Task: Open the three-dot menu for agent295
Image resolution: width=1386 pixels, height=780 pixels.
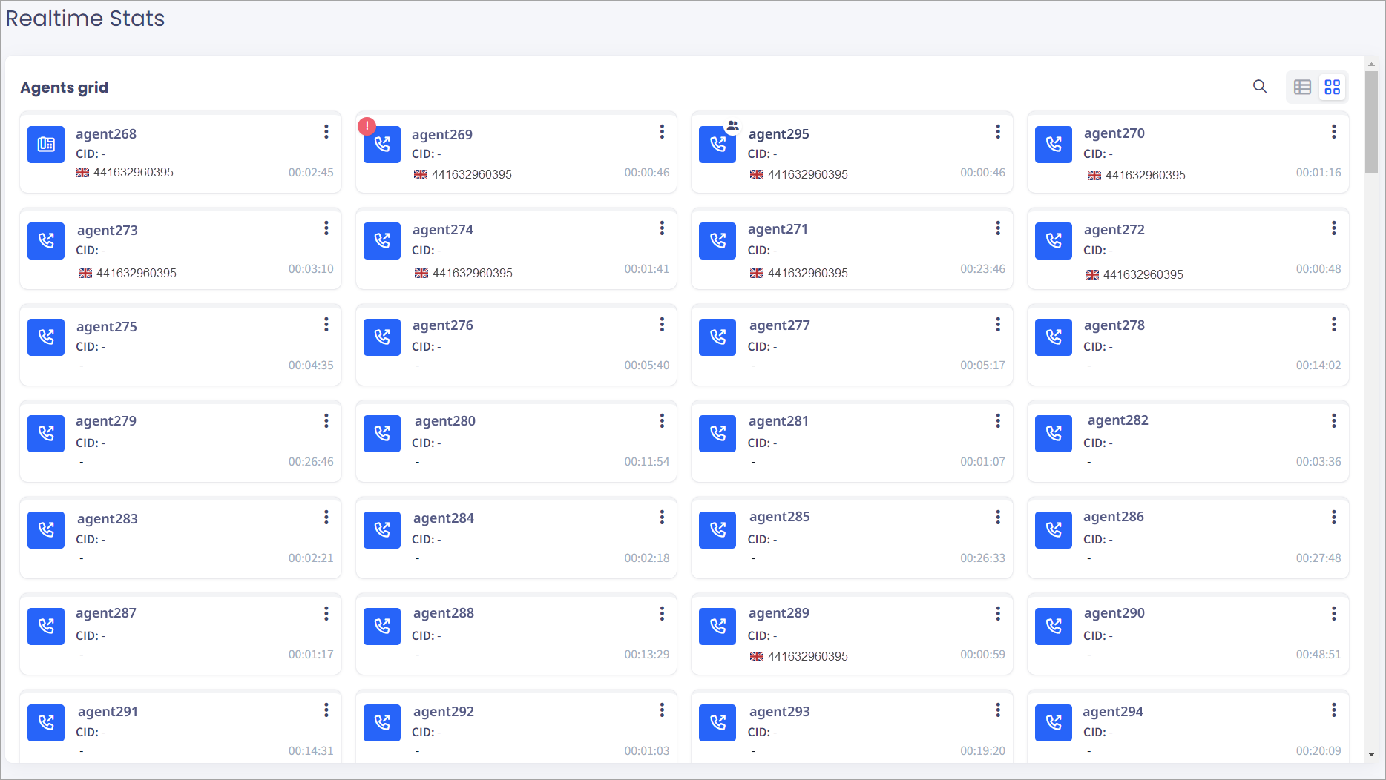Action: 998,132
